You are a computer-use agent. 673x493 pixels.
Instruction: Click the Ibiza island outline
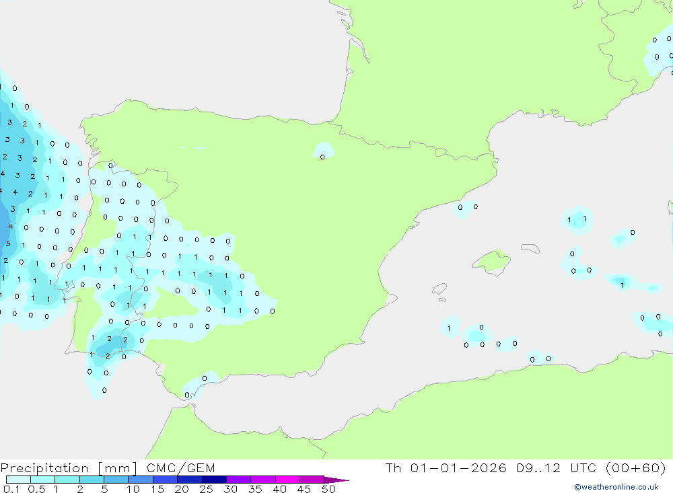click(x=439, y=289)
